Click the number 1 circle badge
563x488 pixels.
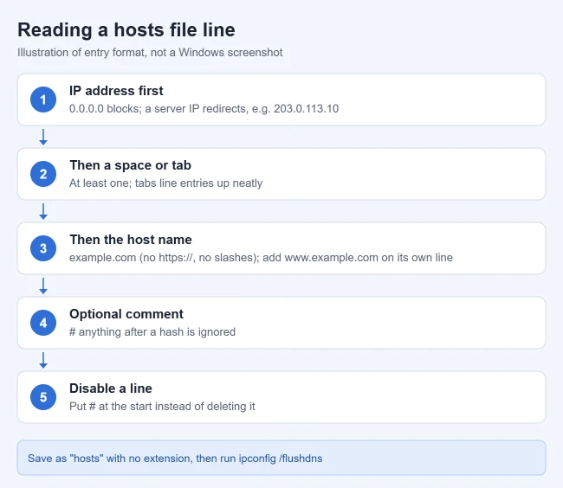click(43, 100)
